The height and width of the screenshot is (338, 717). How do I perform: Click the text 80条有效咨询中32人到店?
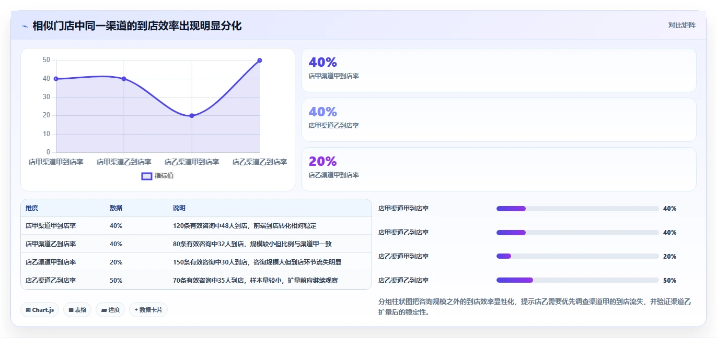208,244
